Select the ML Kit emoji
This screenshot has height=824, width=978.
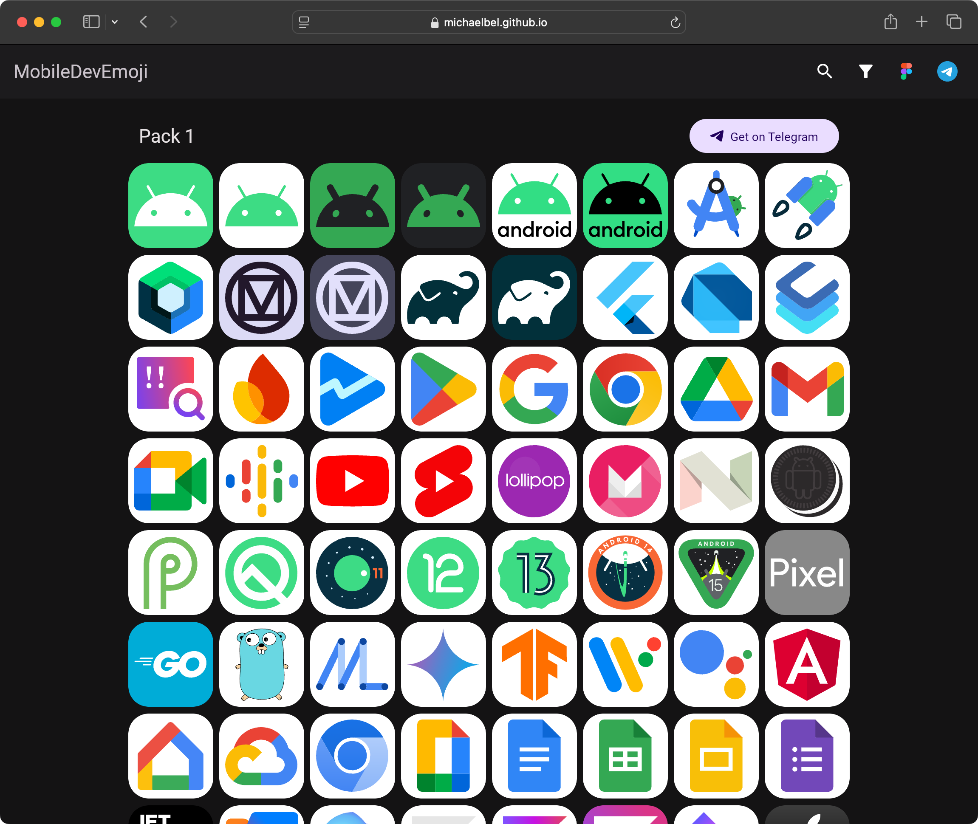[353, 664]
